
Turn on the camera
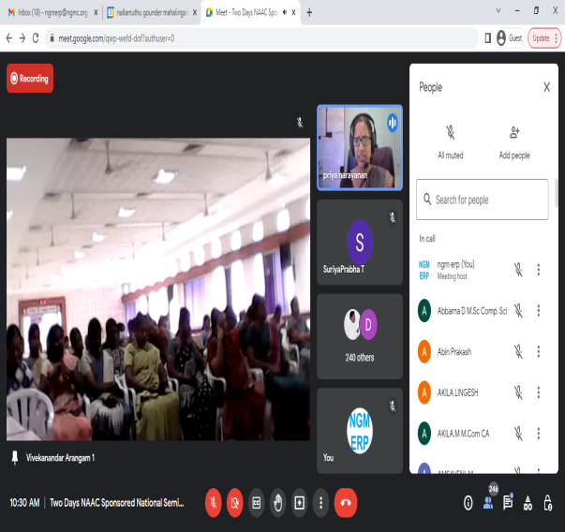pyautogui.click(x=235, y=503)
